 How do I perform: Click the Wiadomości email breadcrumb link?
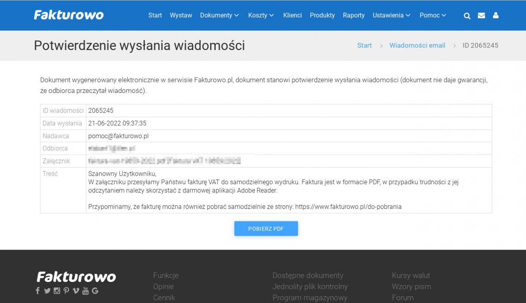(417, 45)
